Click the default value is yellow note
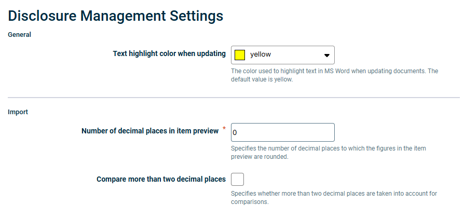The height and width of the screenshot is (218, 464). pos(262,79)
